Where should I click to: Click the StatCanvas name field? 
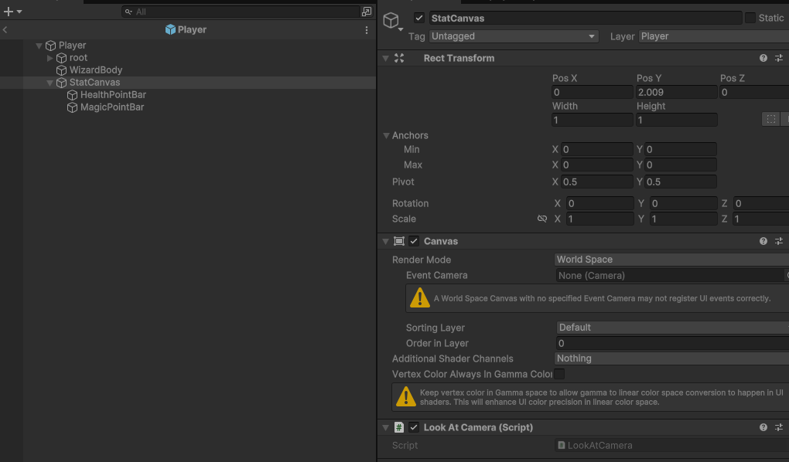[x=586, y=18]
